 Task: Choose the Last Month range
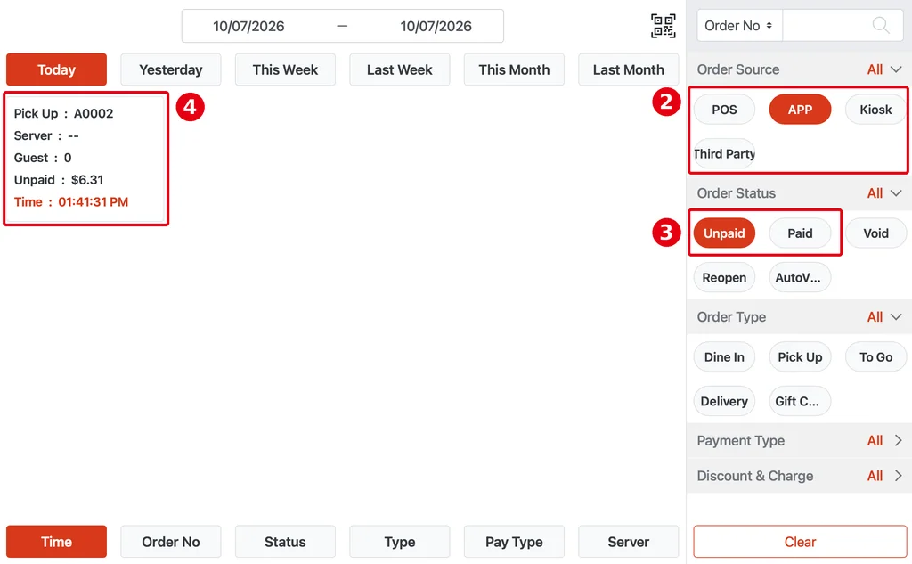[x=628, y=69]
